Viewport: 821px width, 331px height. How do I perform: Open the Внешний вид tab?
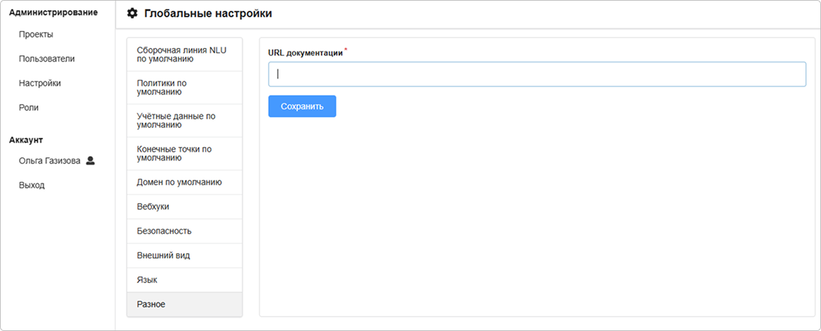pyautogui.click(x=184, y=256)
